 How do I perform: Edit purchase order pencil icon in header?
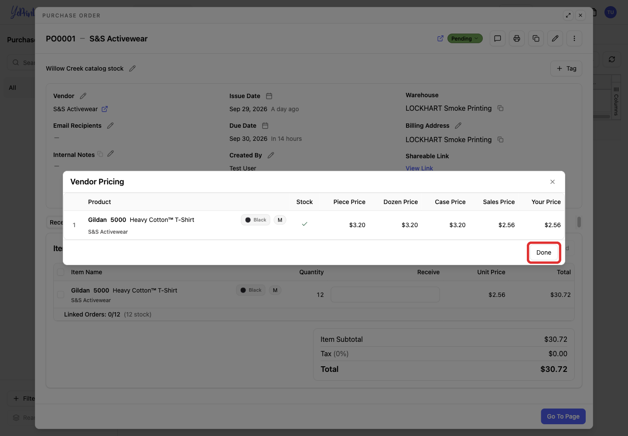[555, 38]
